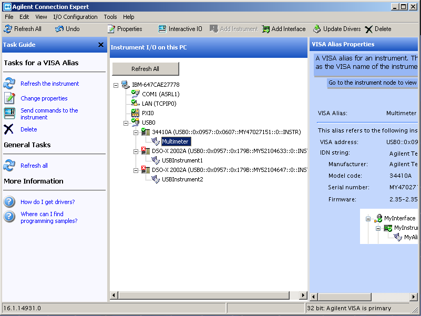Image resolution: width=421 pixels, height=316 pixels.
Task: Select COM1 (ASRL1) in the tree
Action: tap(160, 94)
